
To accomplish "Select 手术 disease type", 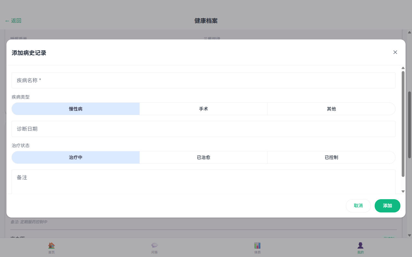I will 203,109.
